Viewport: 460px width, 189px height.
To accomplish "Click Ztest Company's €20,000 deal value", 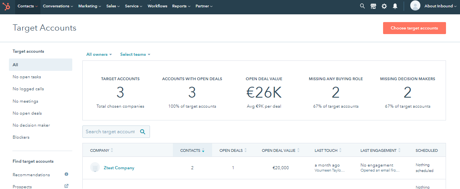I will tap(281, 168).
